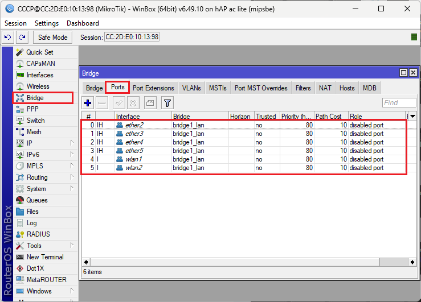
Task: Switch to the Ports tab
Action: tap(117, 87)
